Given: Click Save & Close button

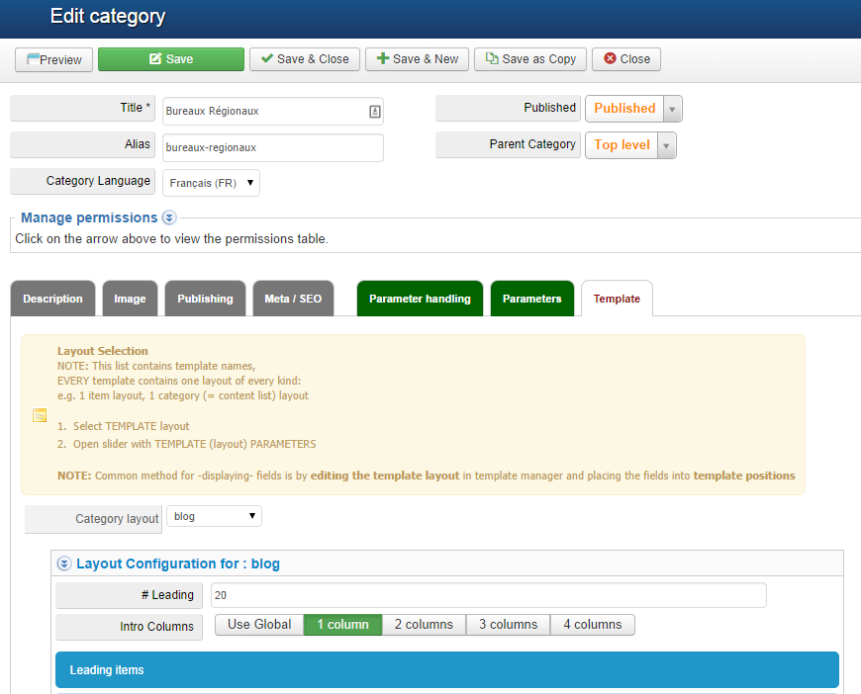Looking at the screenshot, I should click(x=304, y=59).
